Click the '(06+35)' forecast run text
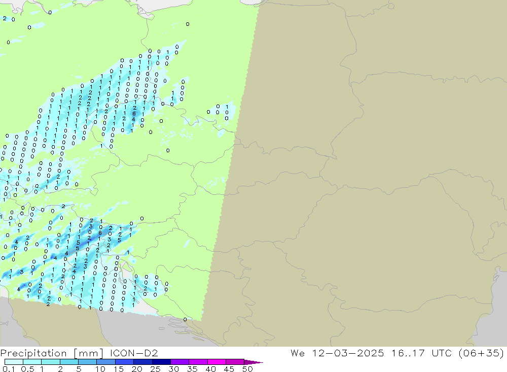Viewport: 507px width, 372px height. pyautogui.click(x=481, y=353)
